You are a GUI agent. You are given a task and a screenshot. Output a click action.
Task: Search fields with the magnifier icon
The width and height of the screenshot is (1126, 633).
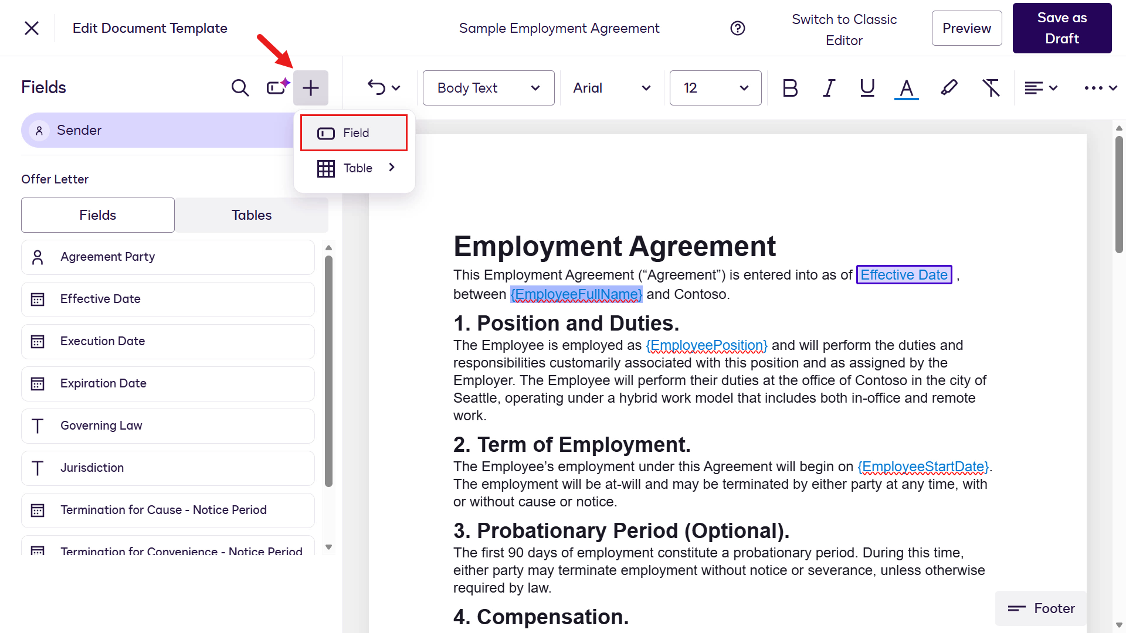[240, 88]
